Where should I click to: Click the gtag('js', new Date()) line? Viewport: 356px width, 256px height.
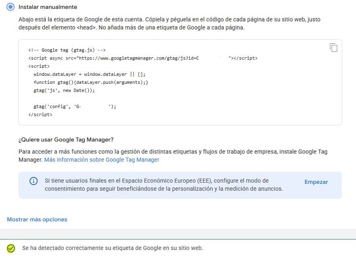pyautogui.click(x=64, y=90)
